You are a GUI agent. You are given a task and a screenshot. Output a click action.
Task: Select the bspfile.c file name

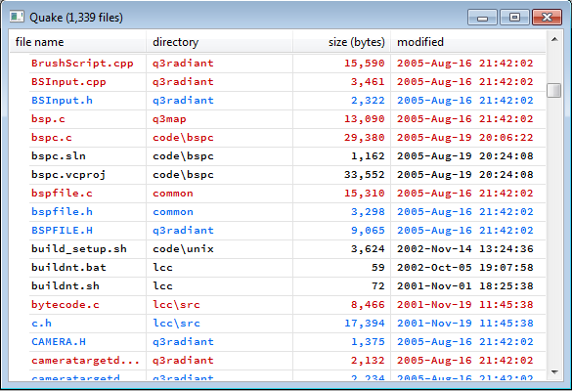(62, 194)
